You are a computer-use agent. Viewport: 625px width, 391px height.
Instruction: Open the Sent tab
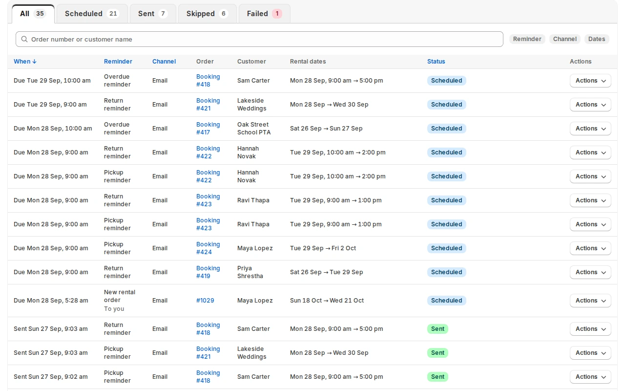[153, 14]
